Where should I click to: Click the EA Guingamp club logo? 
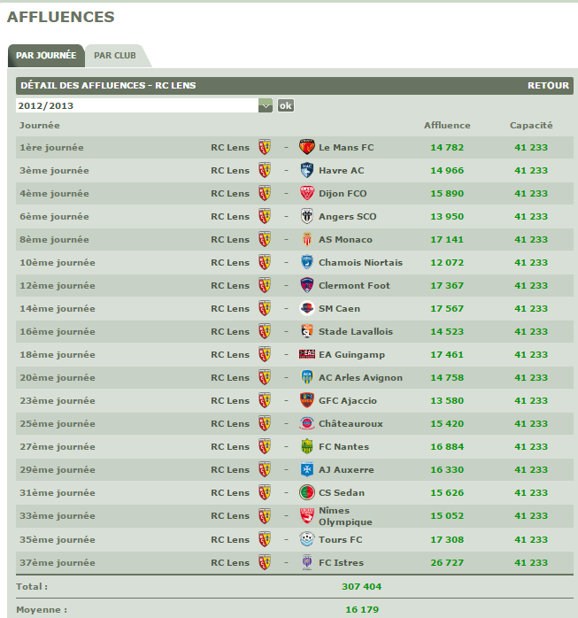click(307, 354)
